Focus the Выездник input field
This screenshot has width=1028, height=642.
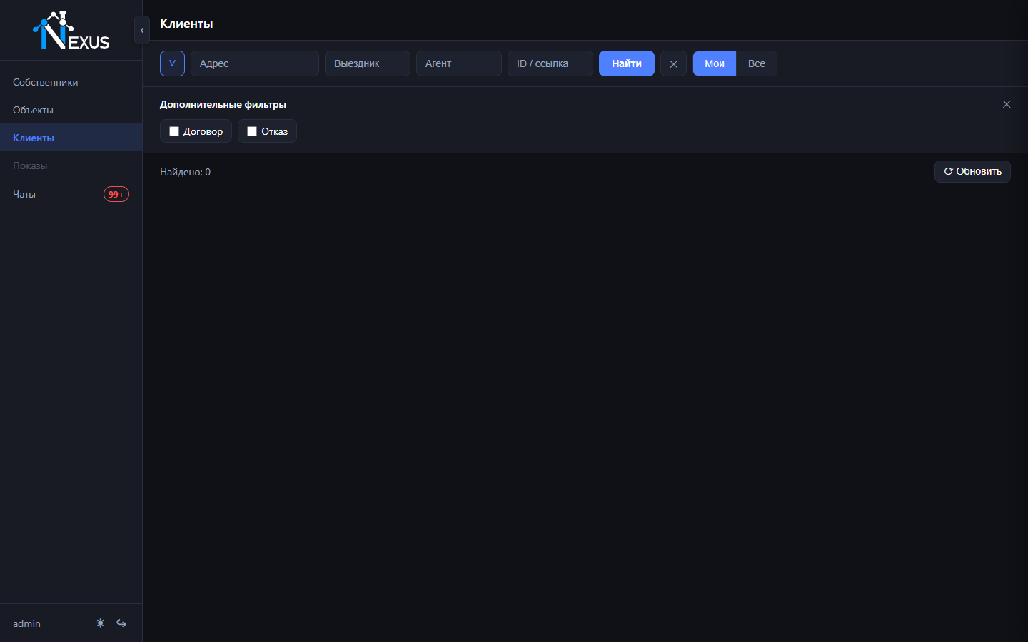pyautogui.click(x=368, y=63)
